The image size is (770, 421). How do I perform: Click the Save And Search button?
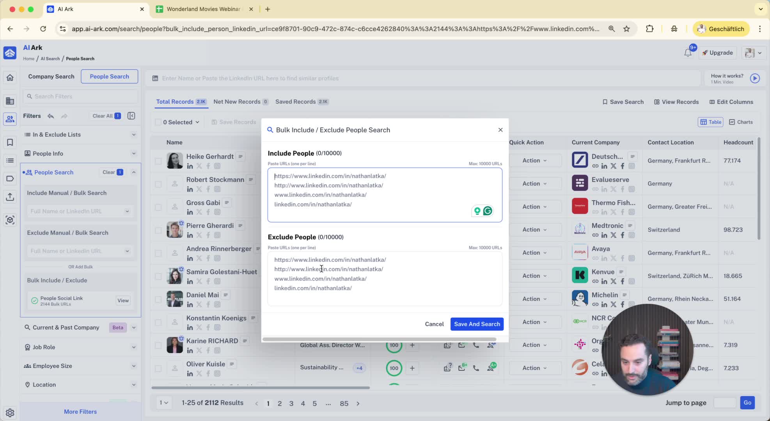click(477, 324)
